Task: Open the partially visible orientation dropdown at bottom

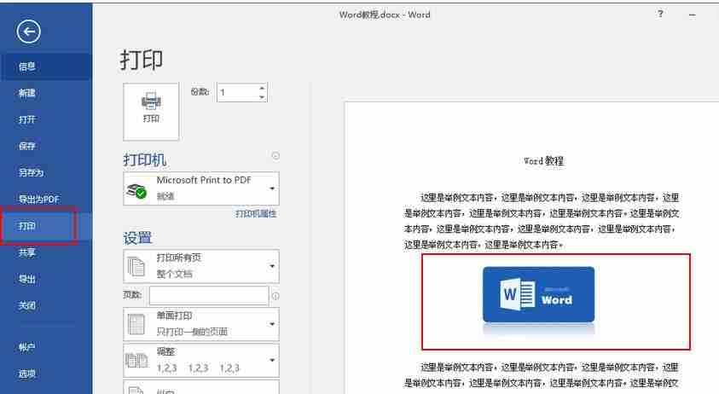Action: click(201, 386)
